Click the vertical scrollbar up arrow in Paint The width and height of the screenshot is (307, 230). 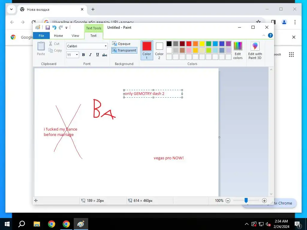[271, 69]
